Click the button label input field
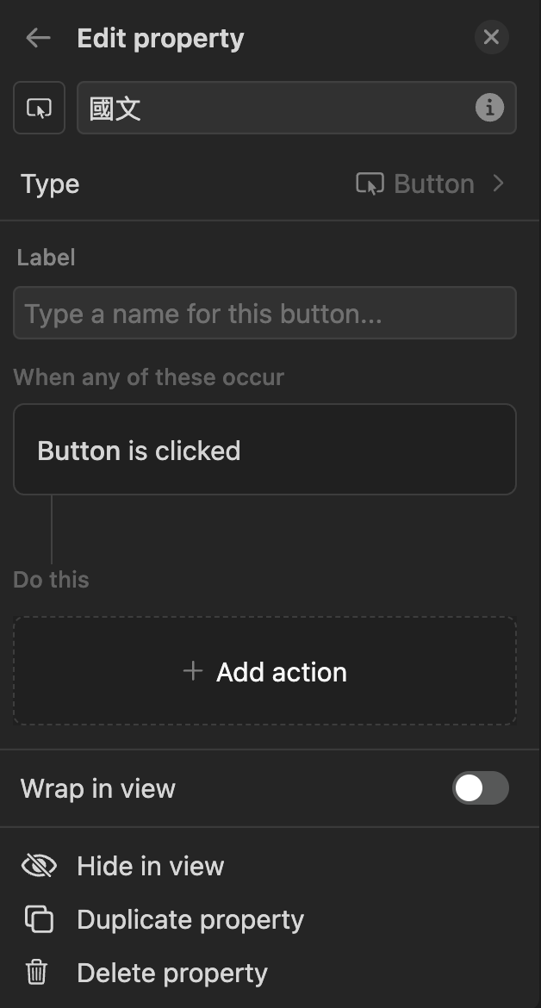Viewport: 541px width, 1008px height. 264,313
